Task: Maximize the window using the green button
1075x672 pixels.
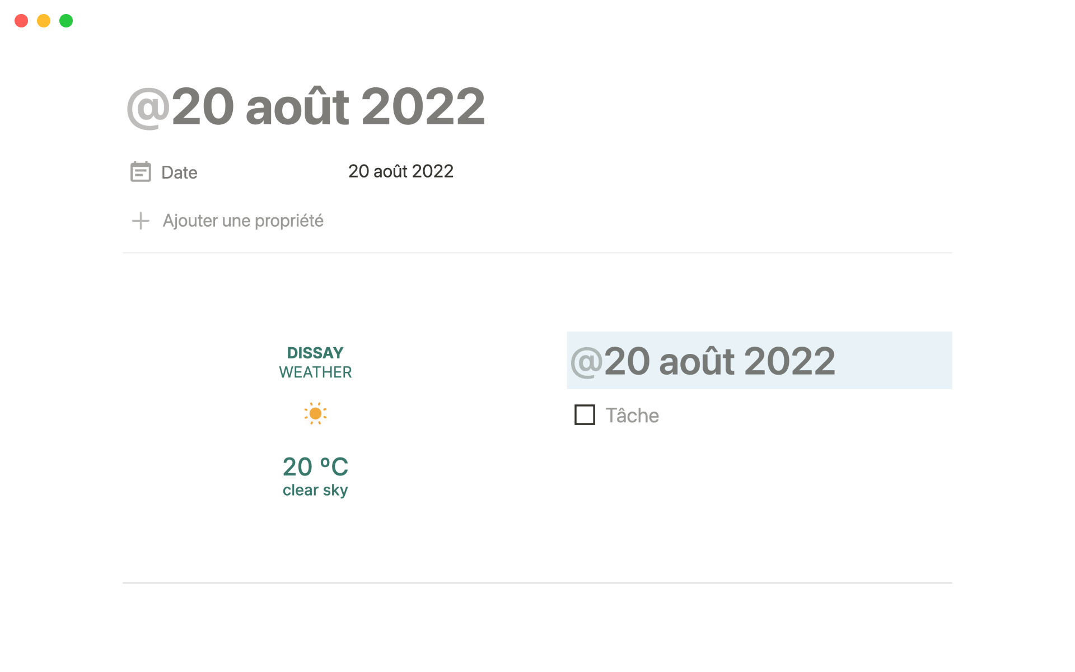Action: 66,21
